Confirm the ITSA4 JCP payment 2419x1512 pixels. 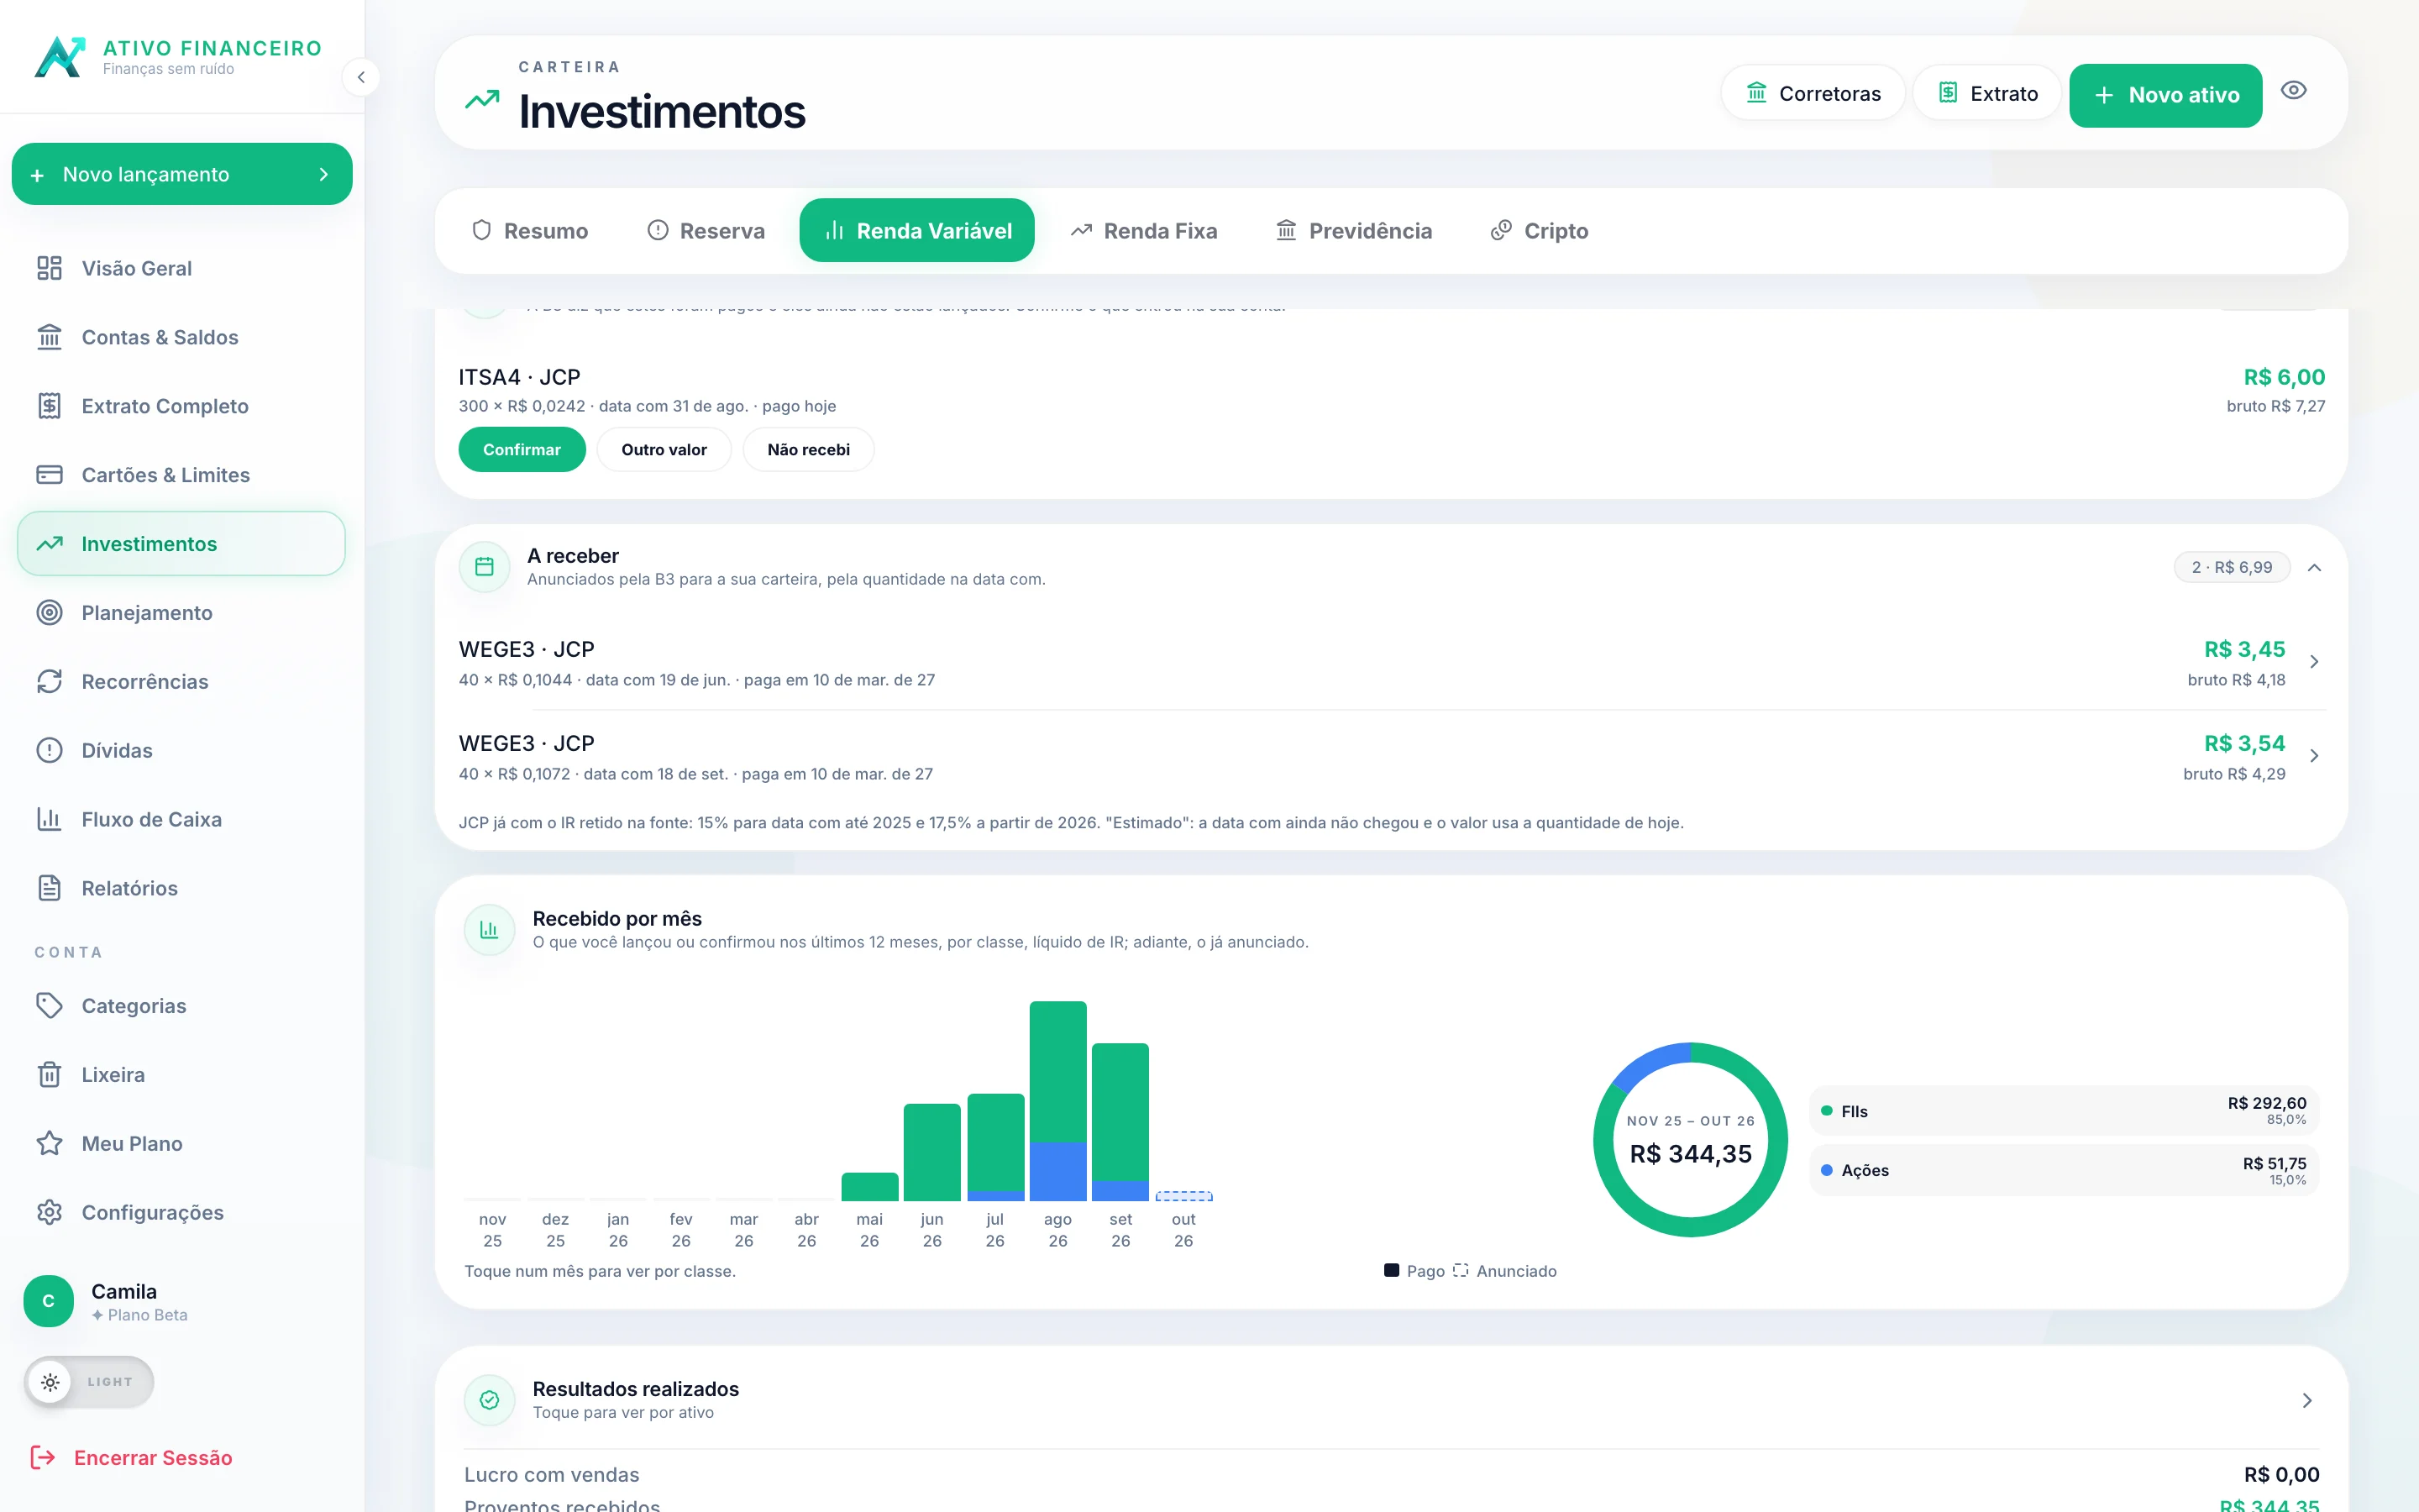522,450
